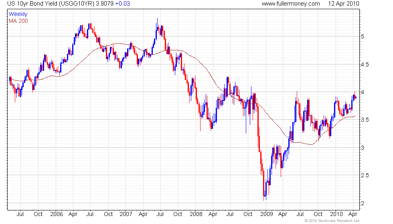Click the y-axis label 4
The width and height of the screenshot is (393, 224).
tap(363, 92)
